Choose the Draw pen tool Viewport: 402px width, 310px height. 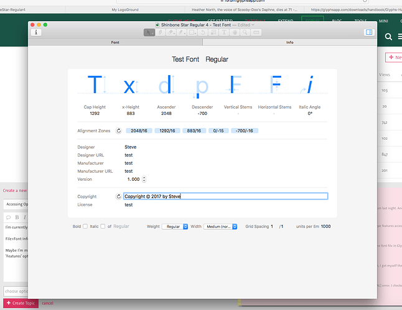pyautogui.click(x=161, y=32)
